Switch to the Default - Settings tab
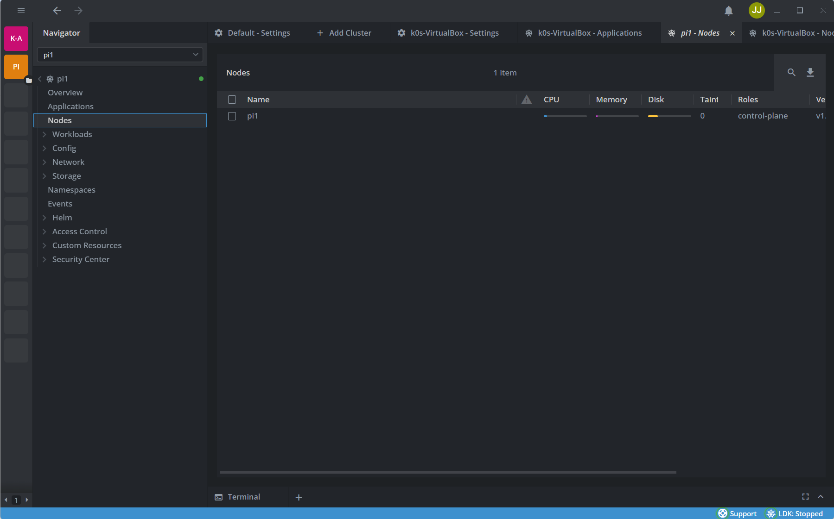834x519 pixels. pyautogui.click(x=258, y=32)
